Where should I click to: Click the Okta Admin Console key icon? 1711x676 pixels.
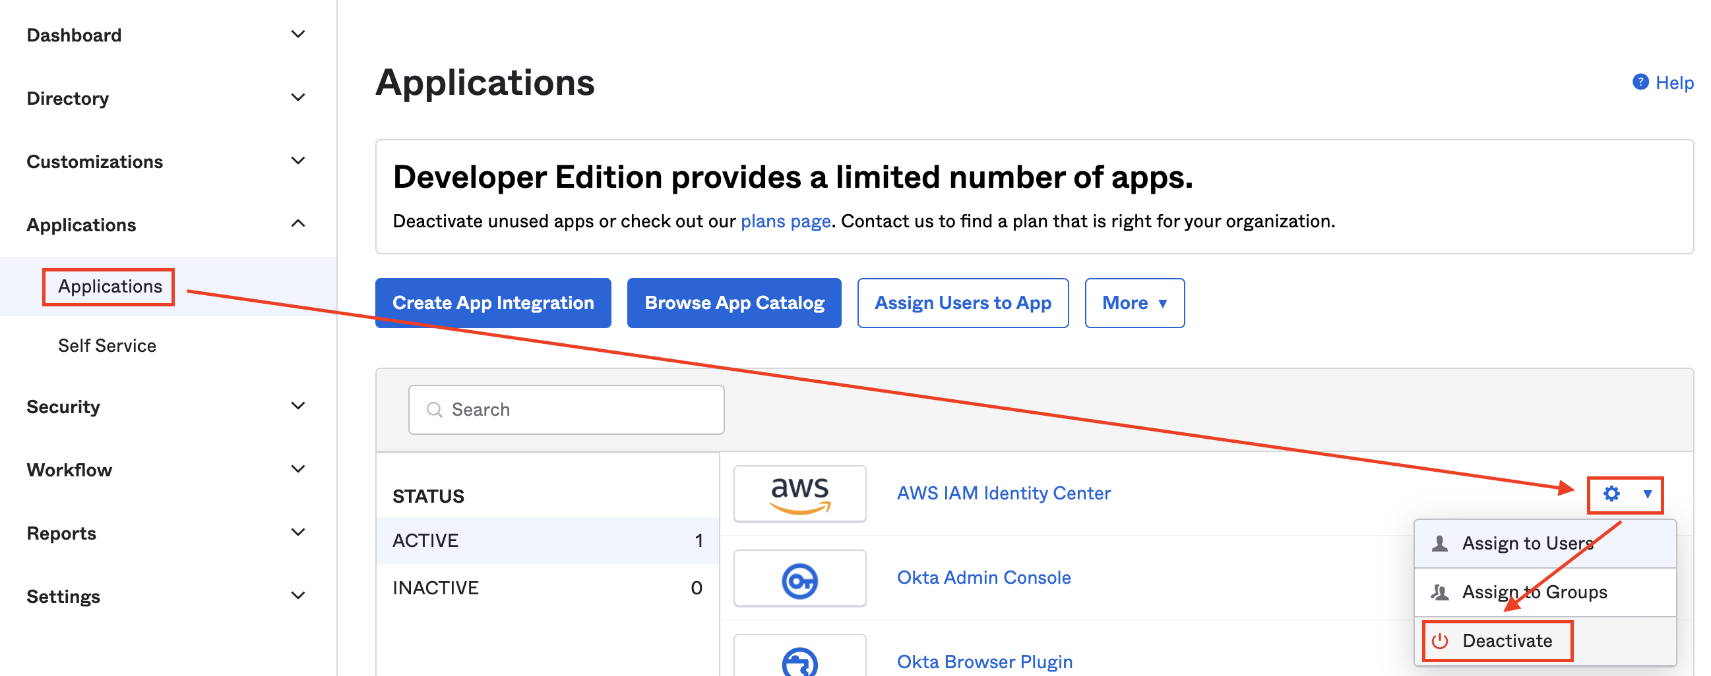click(799, 580)
